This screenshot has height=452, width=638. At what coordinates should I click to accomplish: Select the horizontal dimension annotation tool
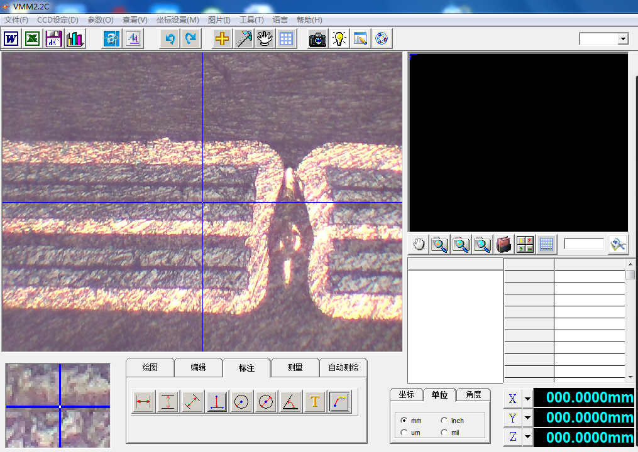(143, 402)
